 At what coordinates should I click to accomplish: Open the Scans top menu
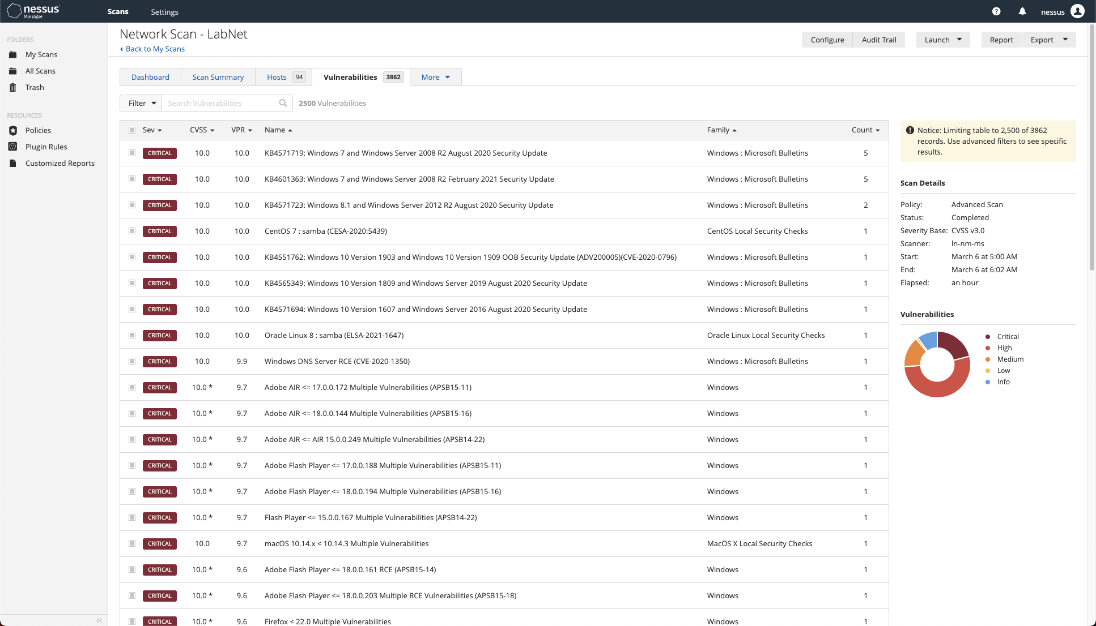pyautogui.click(x=118, y=11)
